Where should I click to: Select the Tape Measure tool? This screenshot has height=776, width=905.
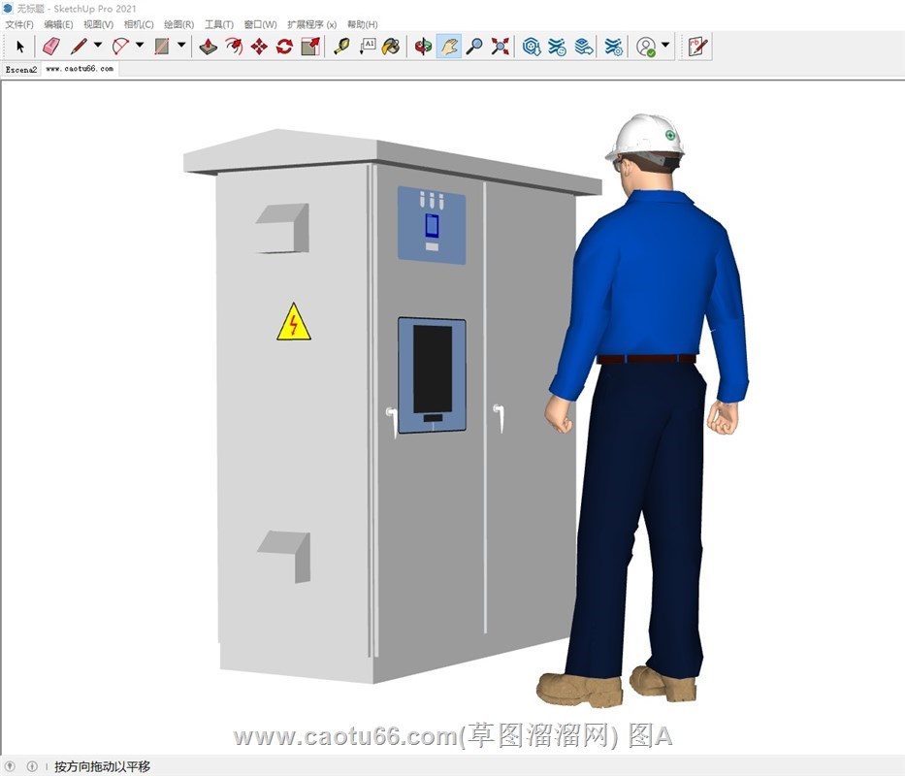click(x=341, y=47)
